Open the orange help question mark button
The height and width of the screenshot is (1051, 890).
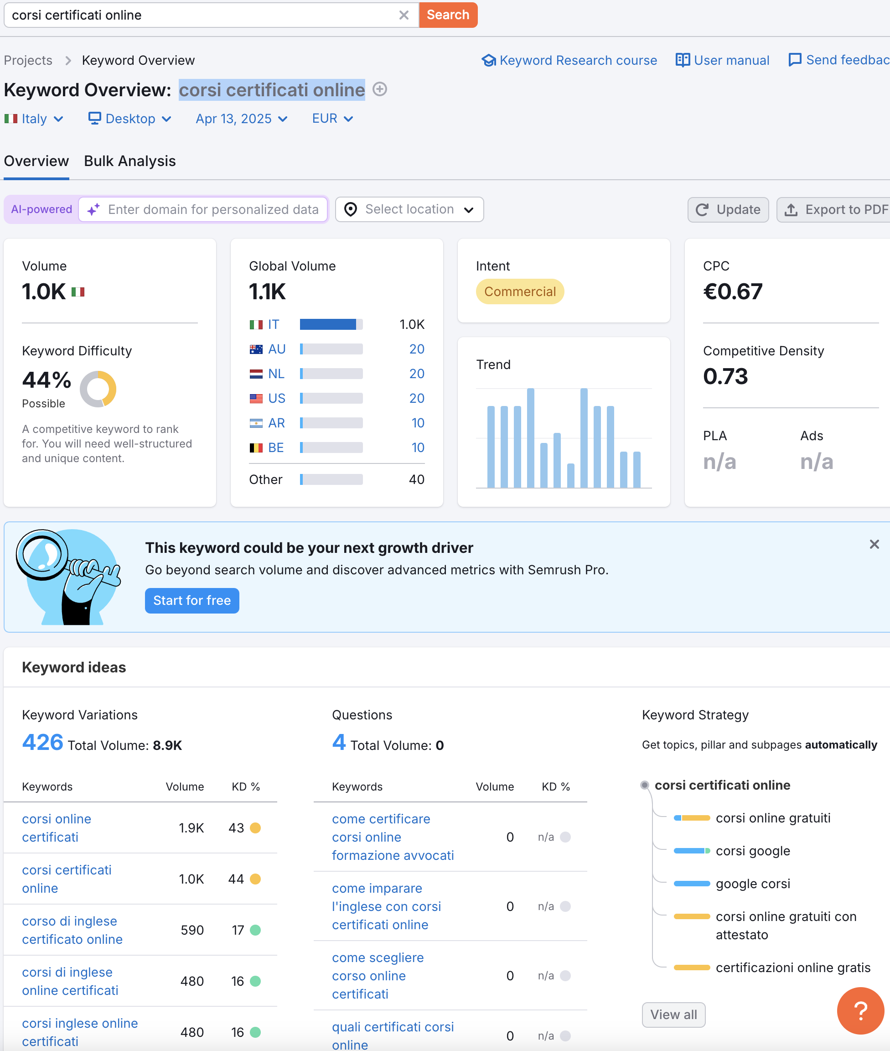860,1010
